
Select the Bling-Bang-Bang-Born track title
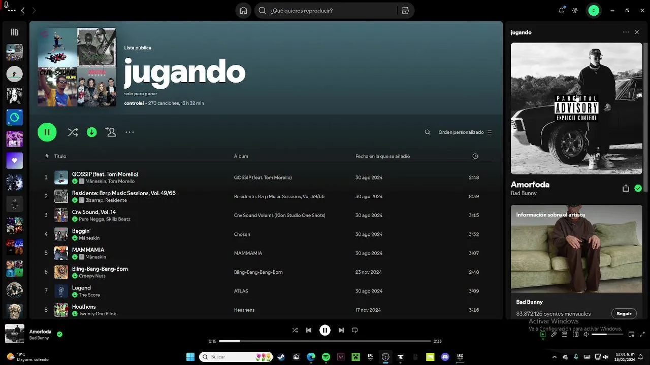coord(100,269)
